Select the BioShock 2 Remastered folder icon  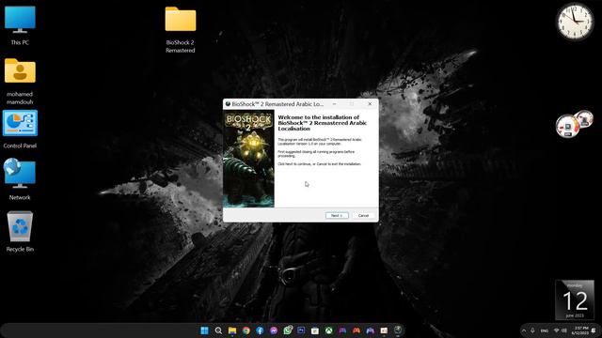181,30
